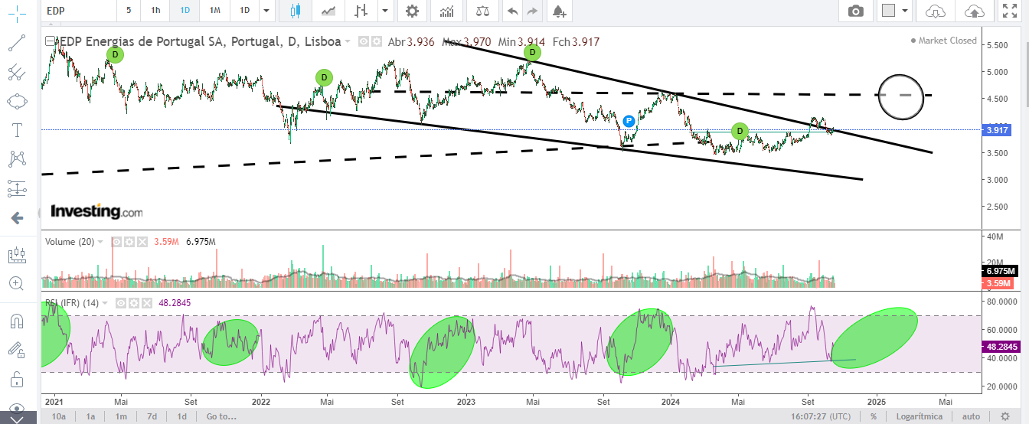Image resolution: width=1029 pixels, height=424 pixels.
Task: Undo the last chart action
Action: (512, 11)
